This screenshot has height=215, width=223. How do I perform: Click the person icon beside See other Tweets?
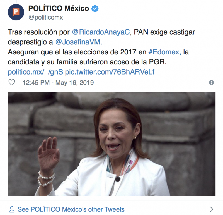[x=12, y=209]
